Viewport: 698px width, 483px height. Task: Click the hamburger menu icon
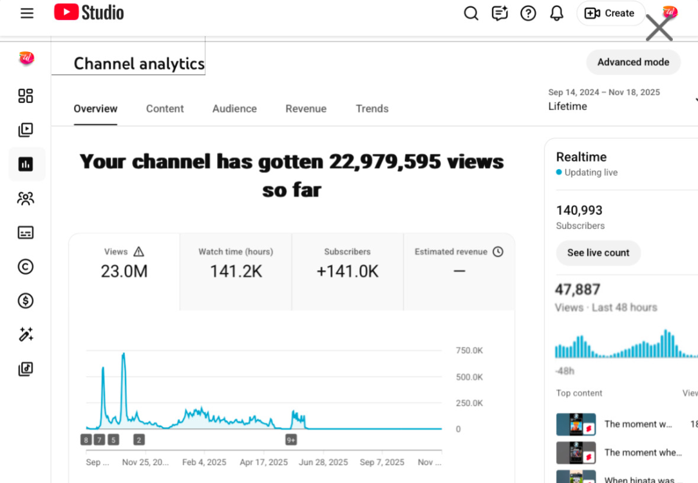click(26, 13)
